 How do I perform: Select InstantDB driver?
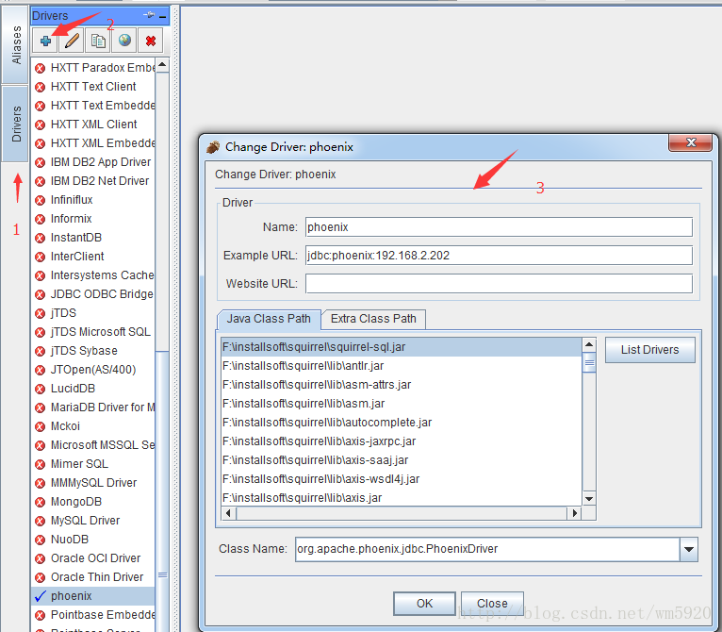(x=93, y=238)
